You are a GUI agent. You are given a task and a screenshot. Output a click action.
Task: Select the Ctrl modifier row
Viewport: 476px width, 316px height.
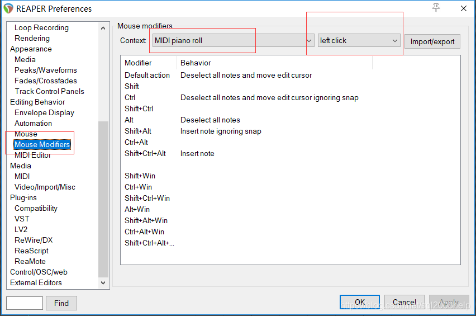290,98
